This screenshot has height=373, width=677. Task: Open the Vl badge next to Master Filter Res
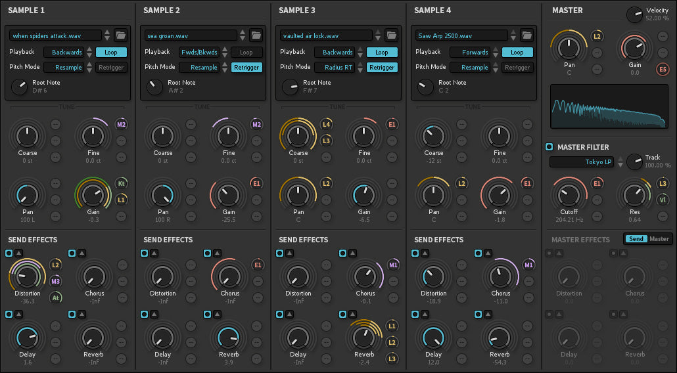663,199
